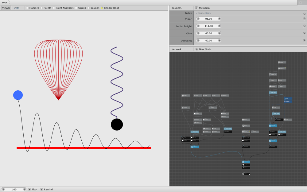Viewport: 307px width, 192px height.
Task: Select the damping number node
Action: pyautogui.click(x=225, y=96)
